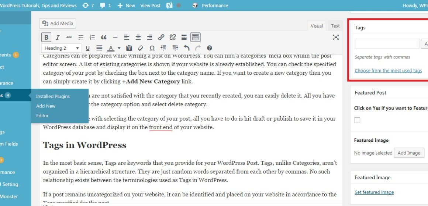Click the Add Image button

(x=409, y=153)
